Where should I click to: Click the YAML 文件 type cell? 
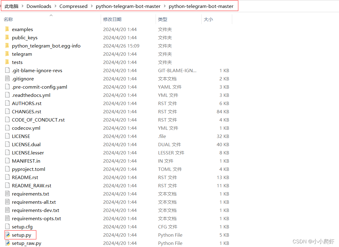[x=170, y=87]
